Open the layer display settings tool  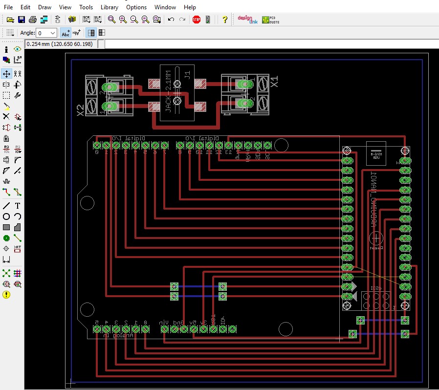6,60
